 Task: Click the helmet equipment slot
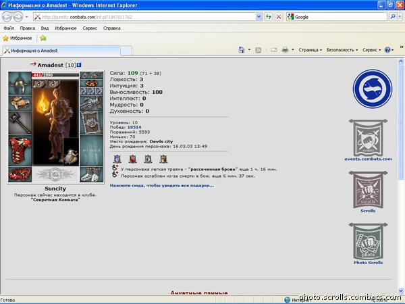click(x=20, y=82)
